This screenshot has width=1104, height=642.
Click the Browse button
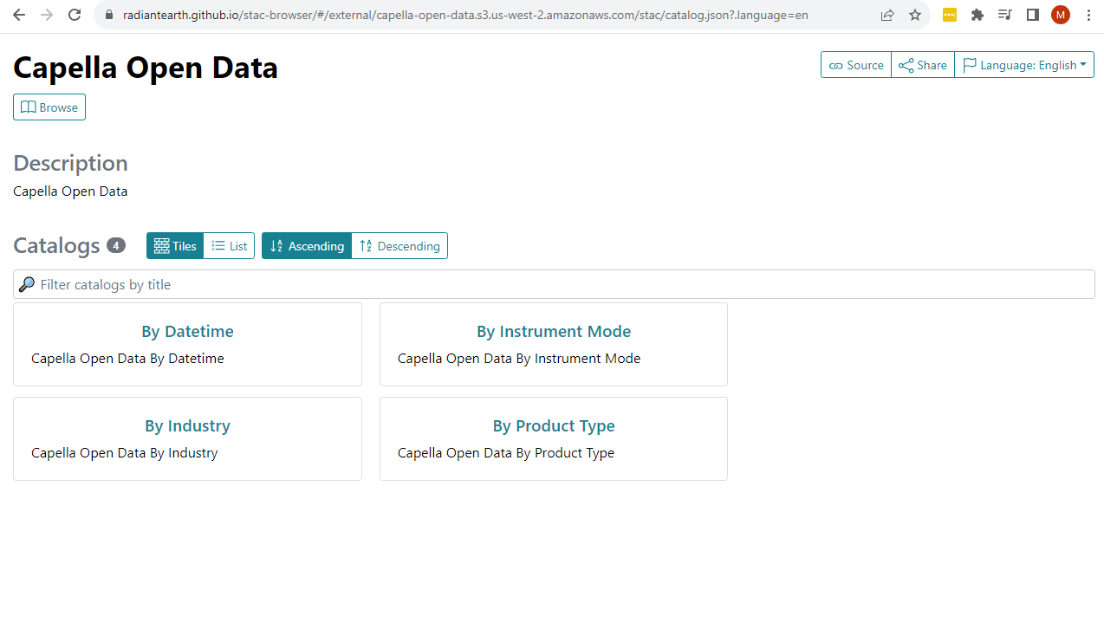[x=49, y=107]
